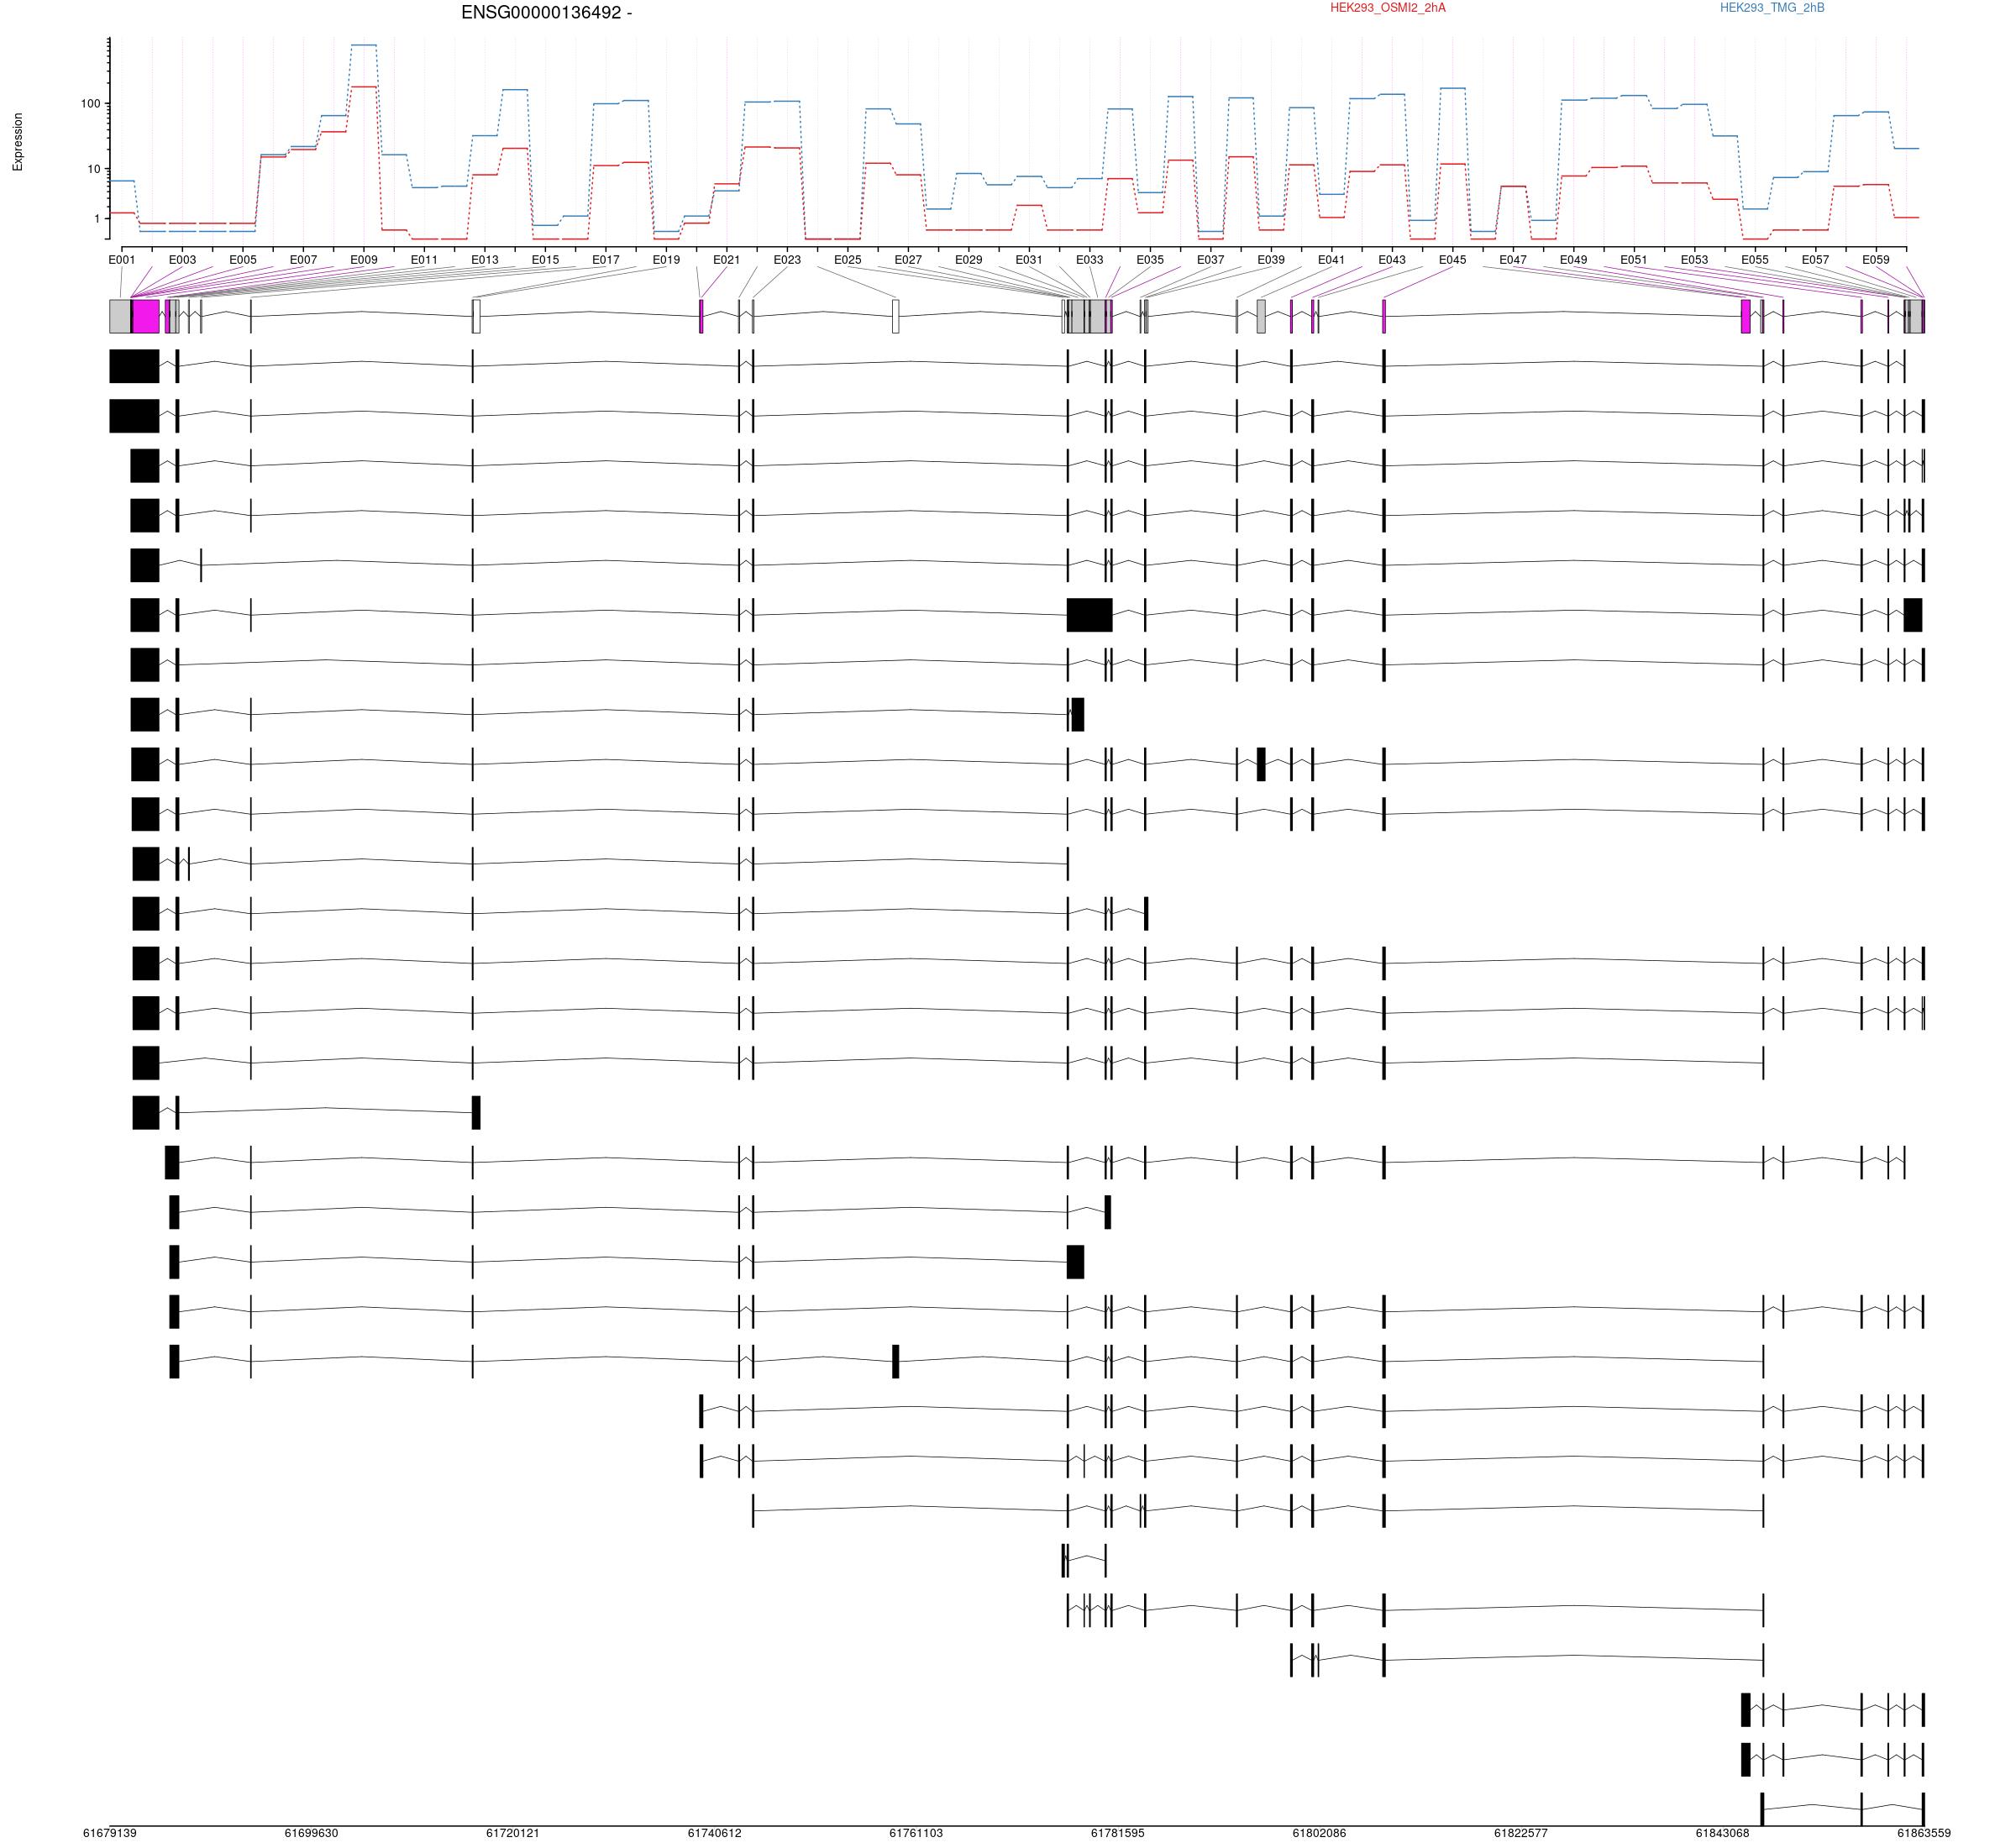This screenshot has width=2016, height=1848.
Task: Click exon label E007
Action: (303, 260)
